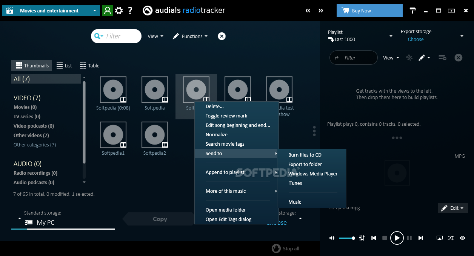This screenshot has height=256, width=474.
Task: Click the search magnifier in filter box
Action: pyautogui.click(x=98, y=36)
